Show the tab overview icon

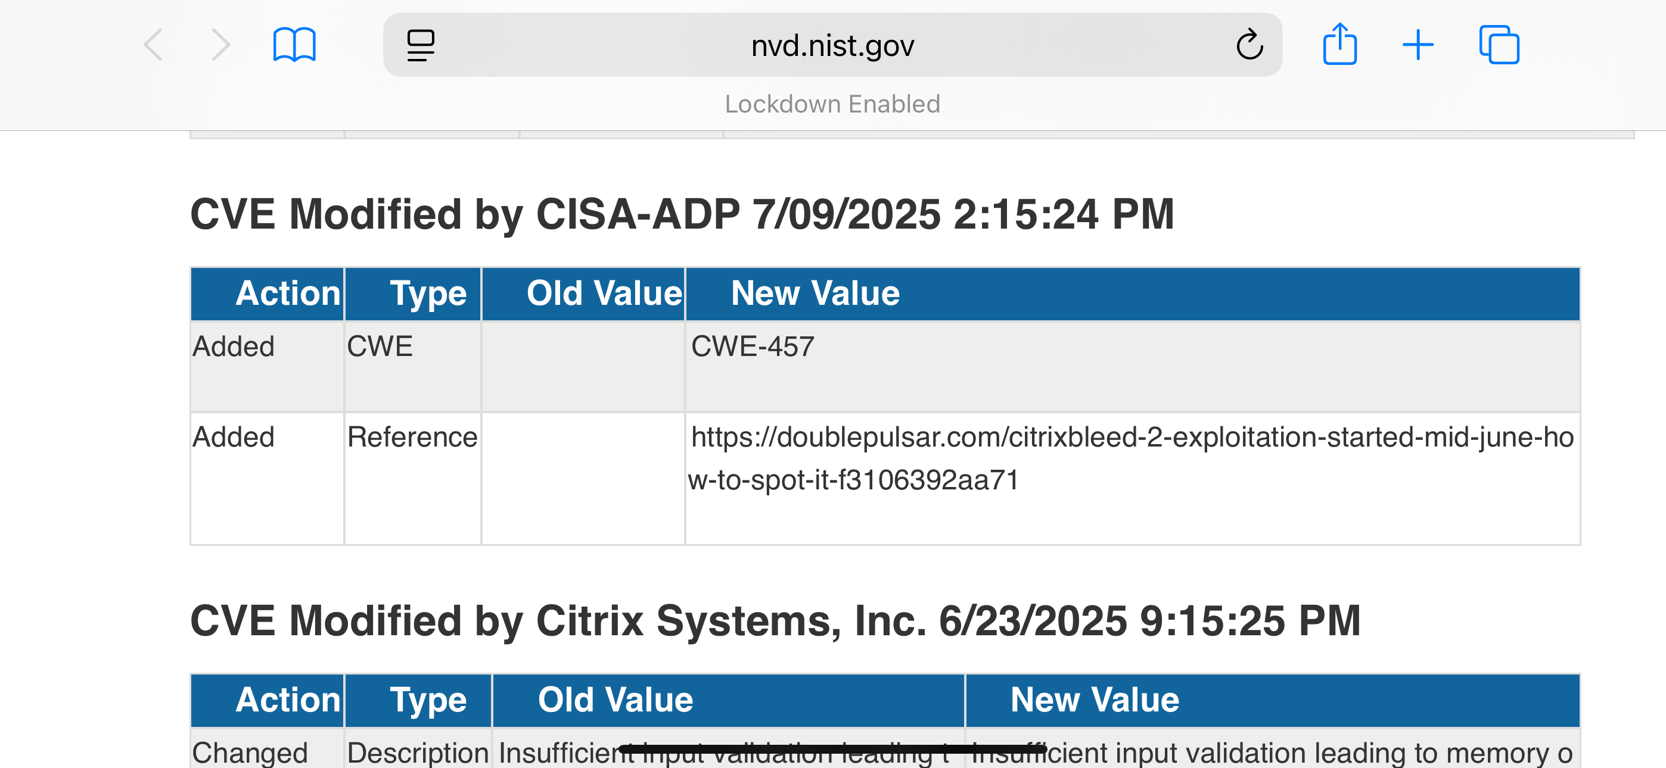click(x=1499, y=45)
